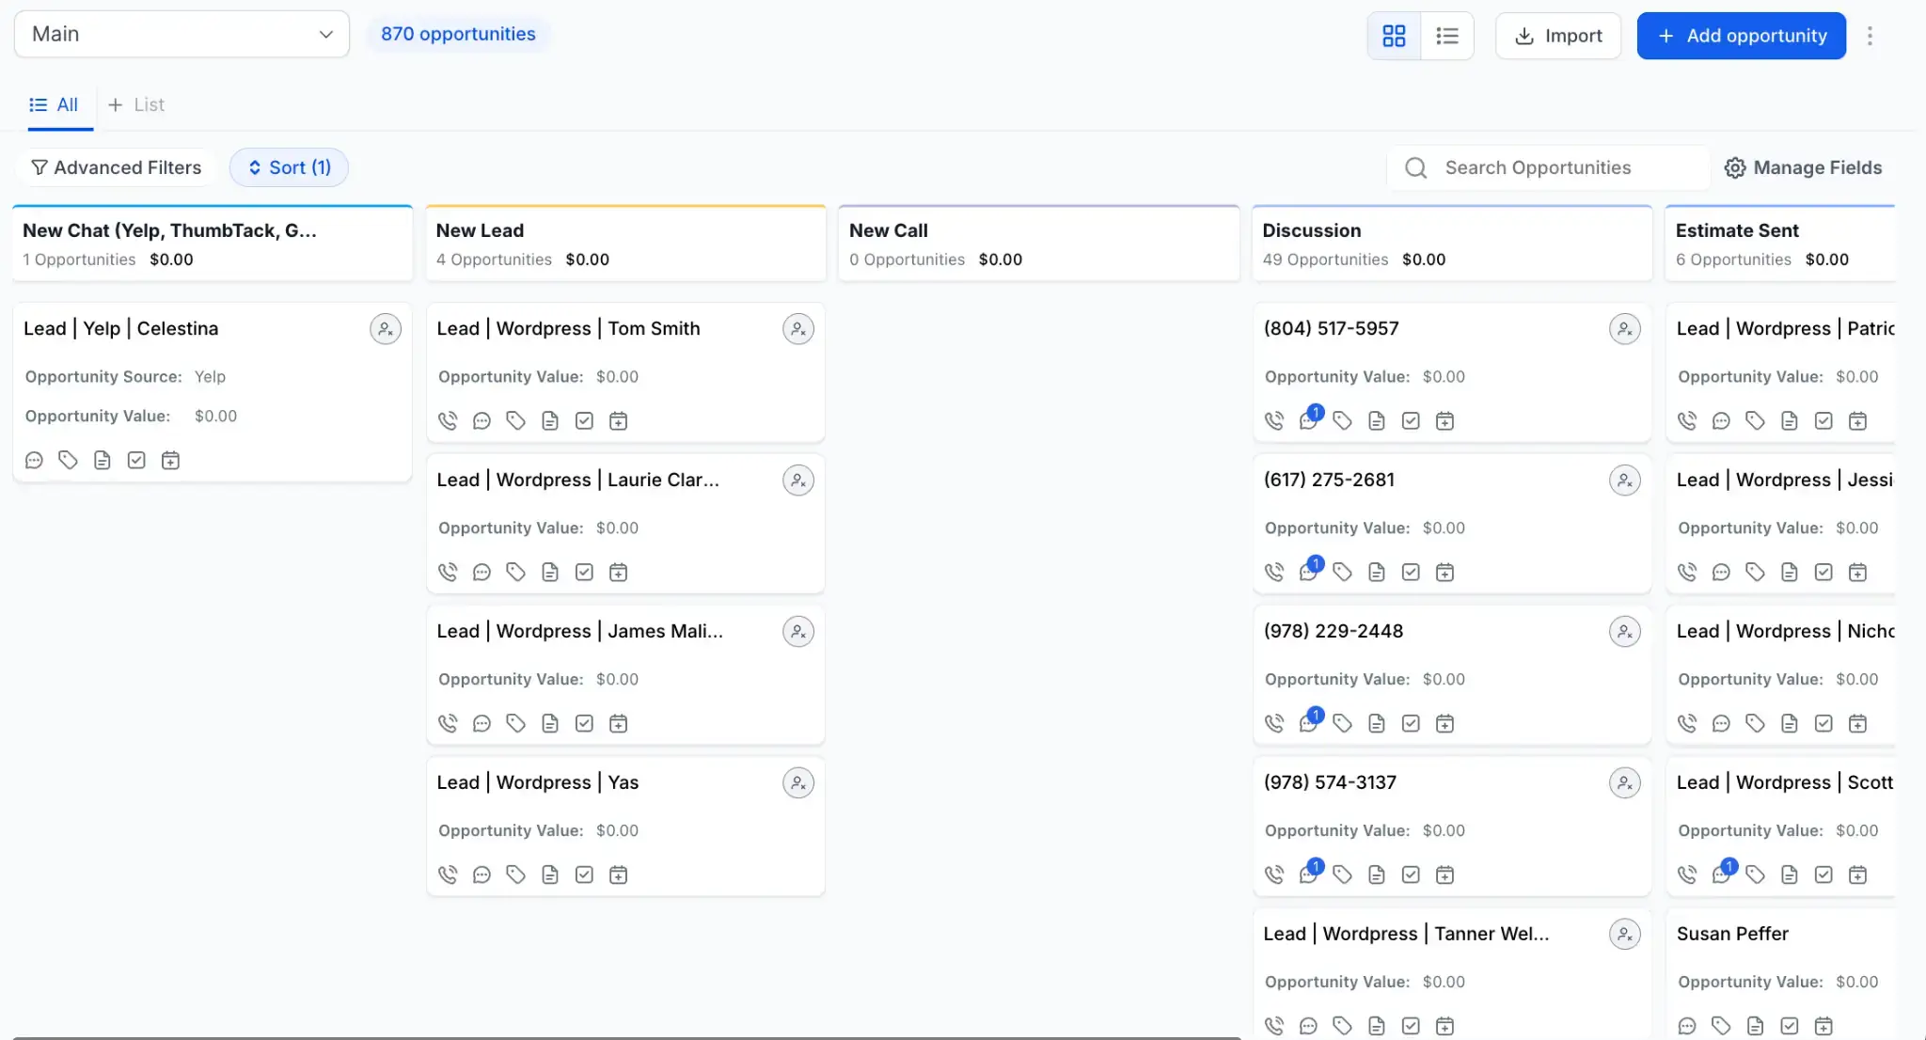This screenshot has height=1040, width=1926.
Task: Click the Search Opportunities field
Action: point(1547,167)
